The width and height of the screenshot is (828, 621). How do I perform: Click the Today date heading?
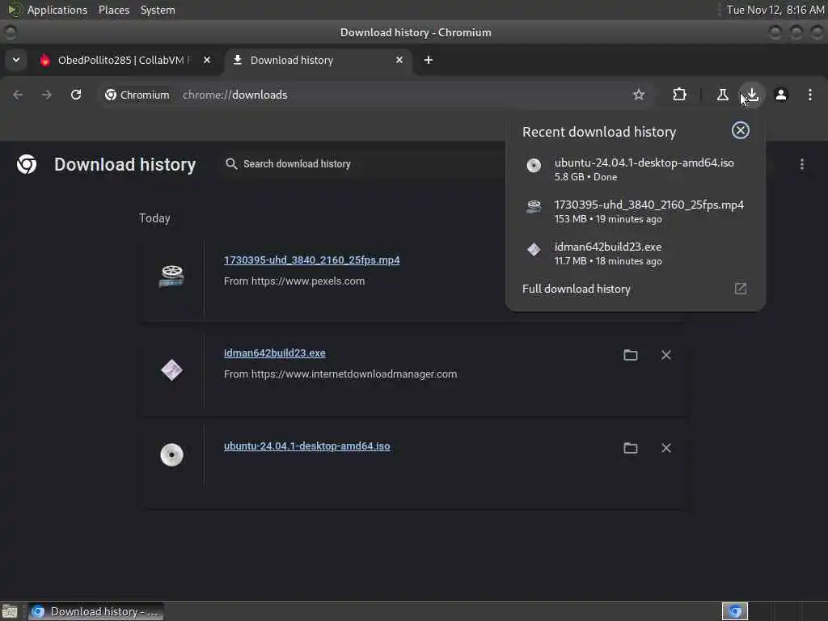(154, 218)
